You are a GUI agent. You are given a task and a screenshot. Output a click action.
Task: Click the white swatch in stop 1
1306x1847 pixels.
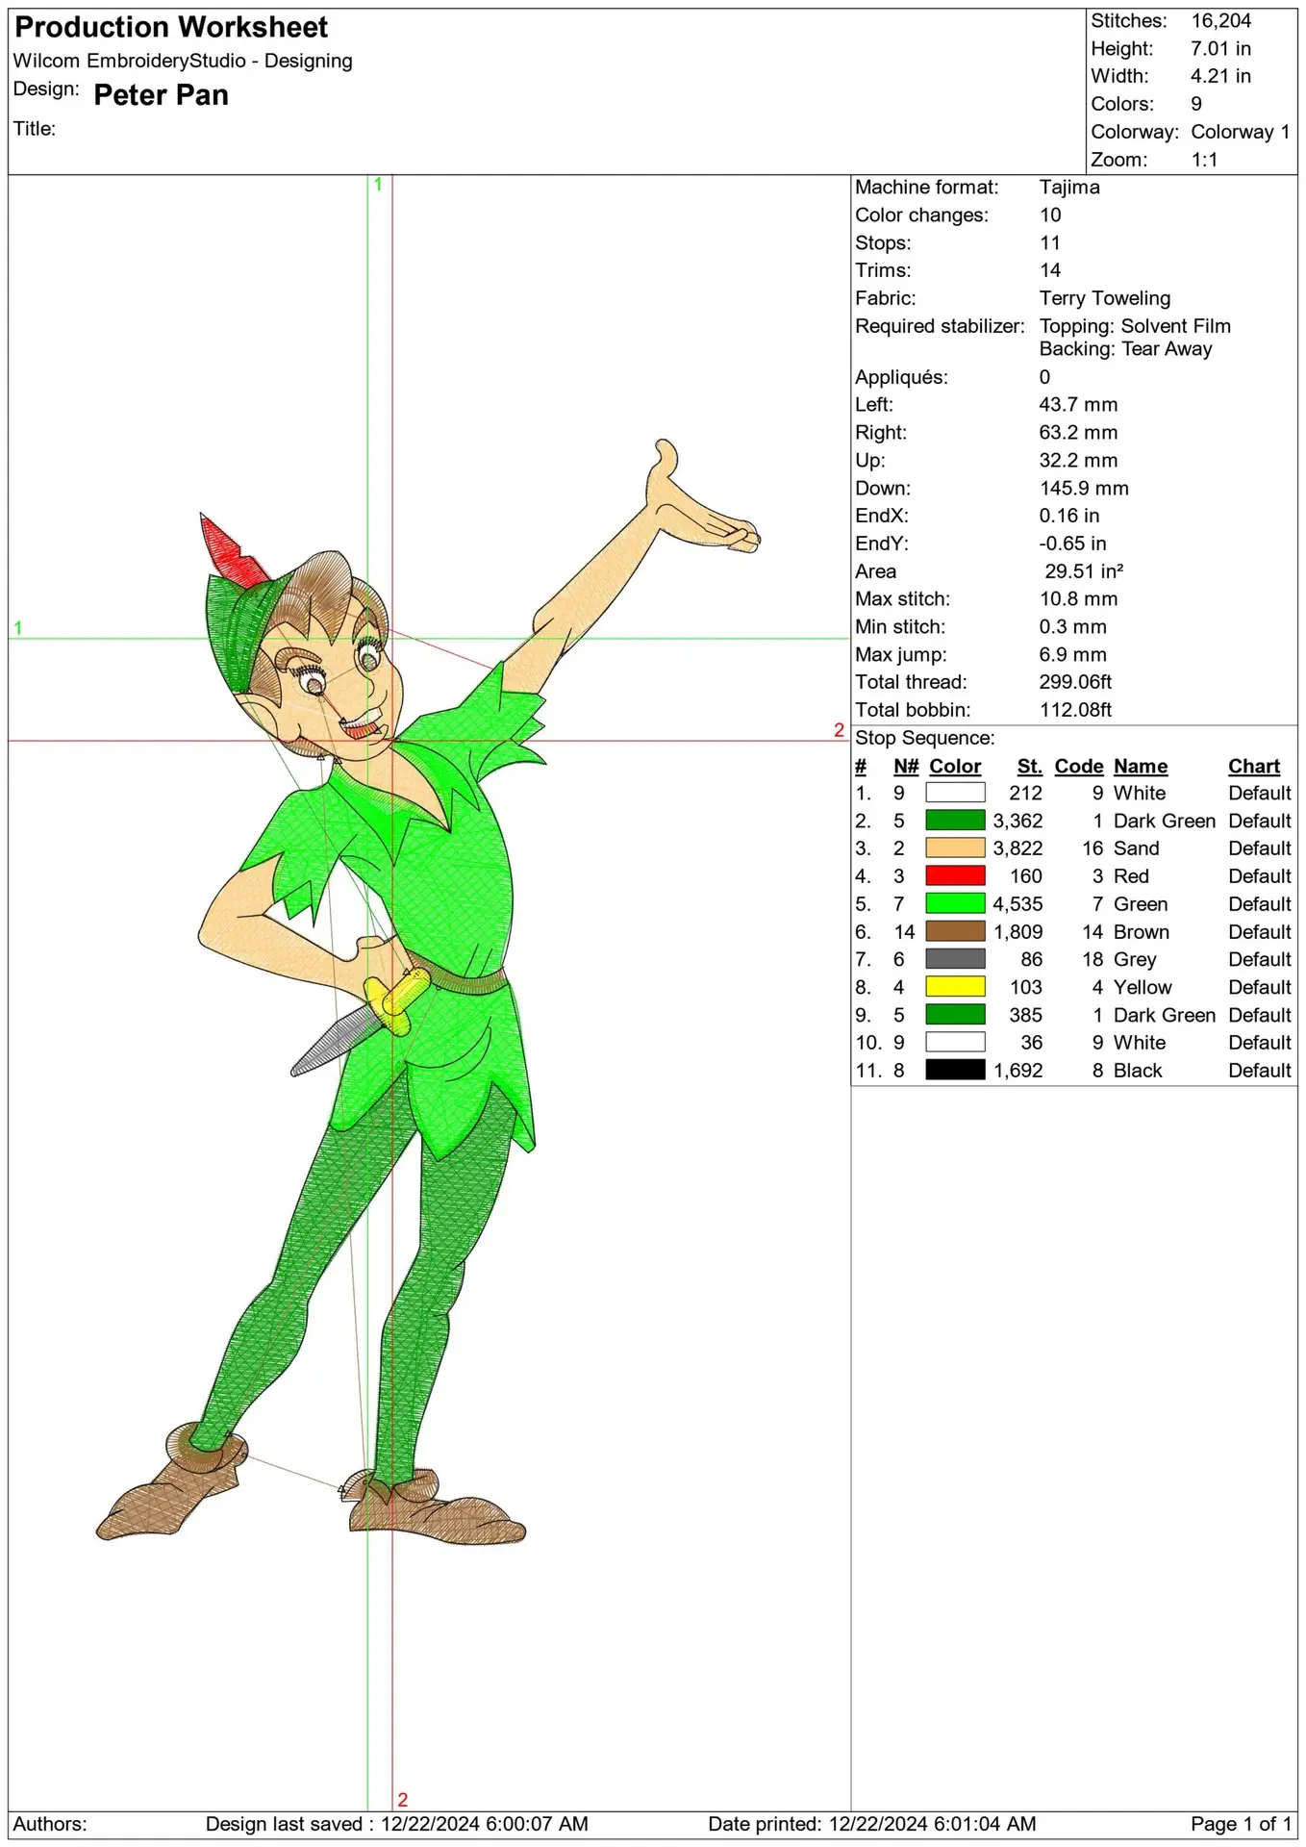955,793
